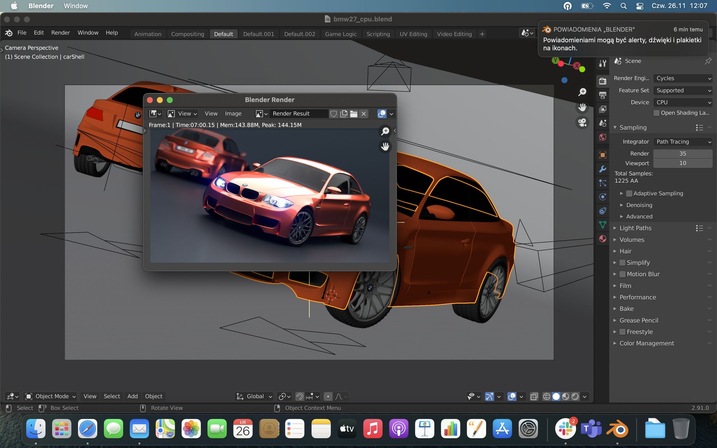This screenshot has width=717, height=448.
Task: Enable the Motion Blur checkbox
Action: point(622,274)
